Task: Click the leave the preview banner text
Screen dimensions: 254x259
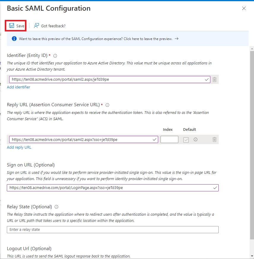Action: point(96,39)
